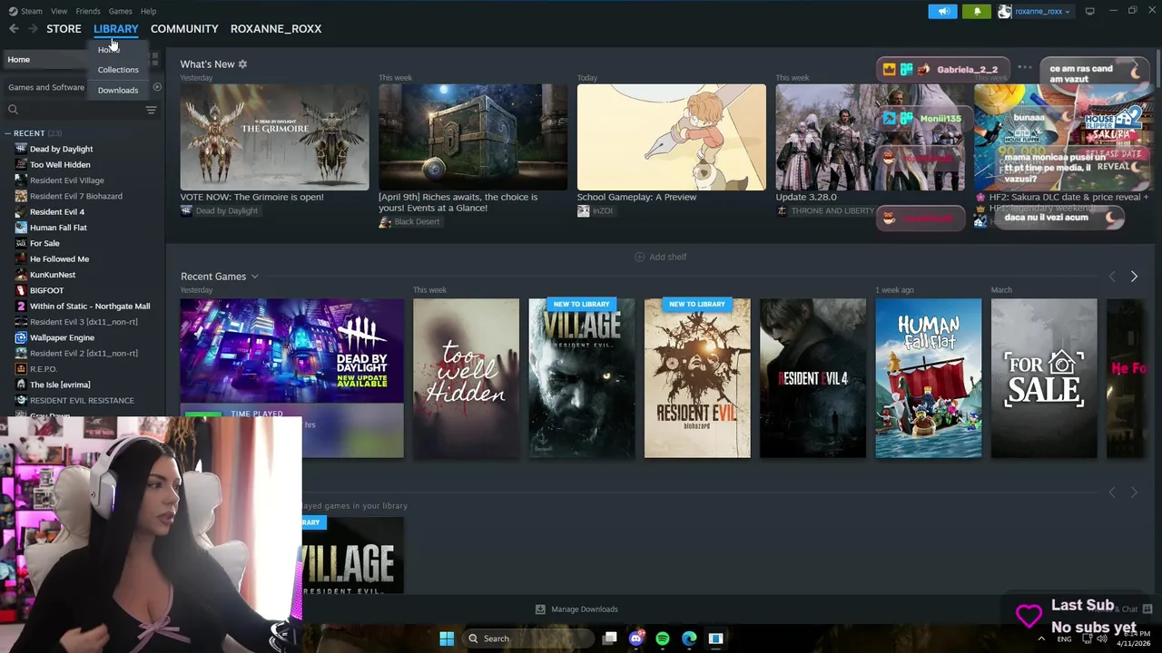Viewport: 1162px width, 653px height.
Task: Select Dead by Daylight in the game list
Action: (x=61, y=149)
